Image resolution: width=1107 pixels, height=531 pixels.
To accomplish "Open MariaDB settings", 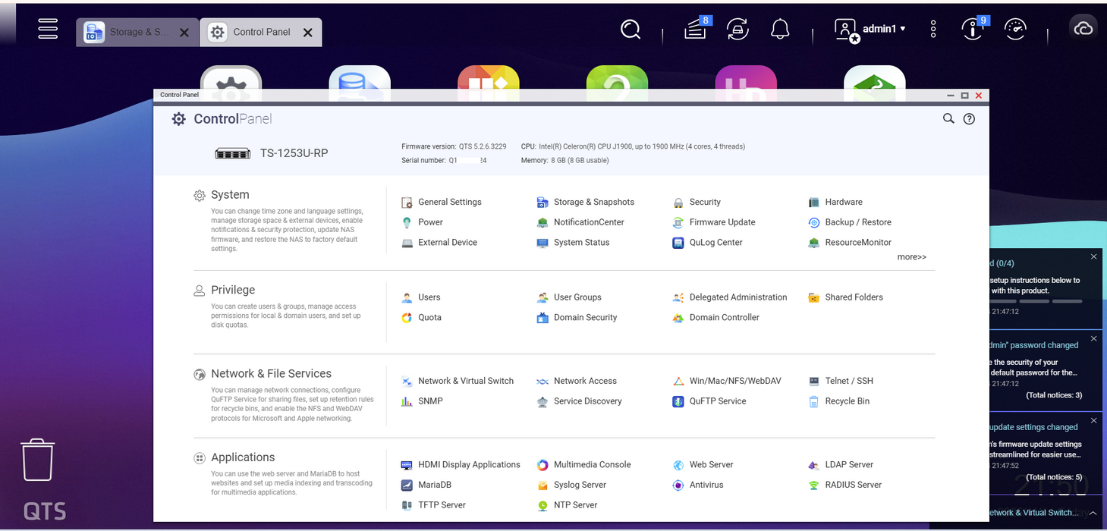I will 426,485.
